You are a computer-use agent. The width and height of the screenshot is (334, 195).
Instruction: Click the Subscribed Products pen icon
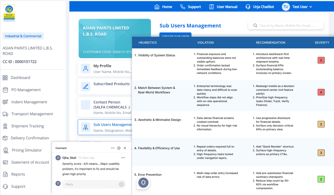coord(86,87)
